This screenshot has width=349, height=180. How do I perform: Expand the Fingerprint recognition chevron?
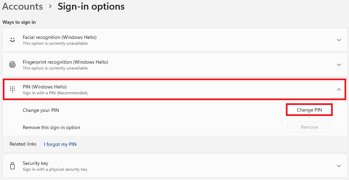(339, 65)
